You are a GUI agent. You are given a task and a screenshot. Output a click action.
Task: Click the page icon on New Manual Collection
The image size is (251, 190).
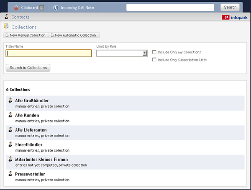tap(7, 35)
